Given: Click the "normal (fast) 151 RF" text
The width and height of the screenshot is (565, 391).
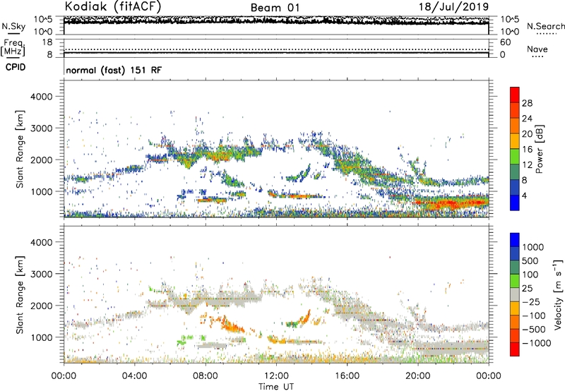Looking at the screenshot, I should [114, 70].
